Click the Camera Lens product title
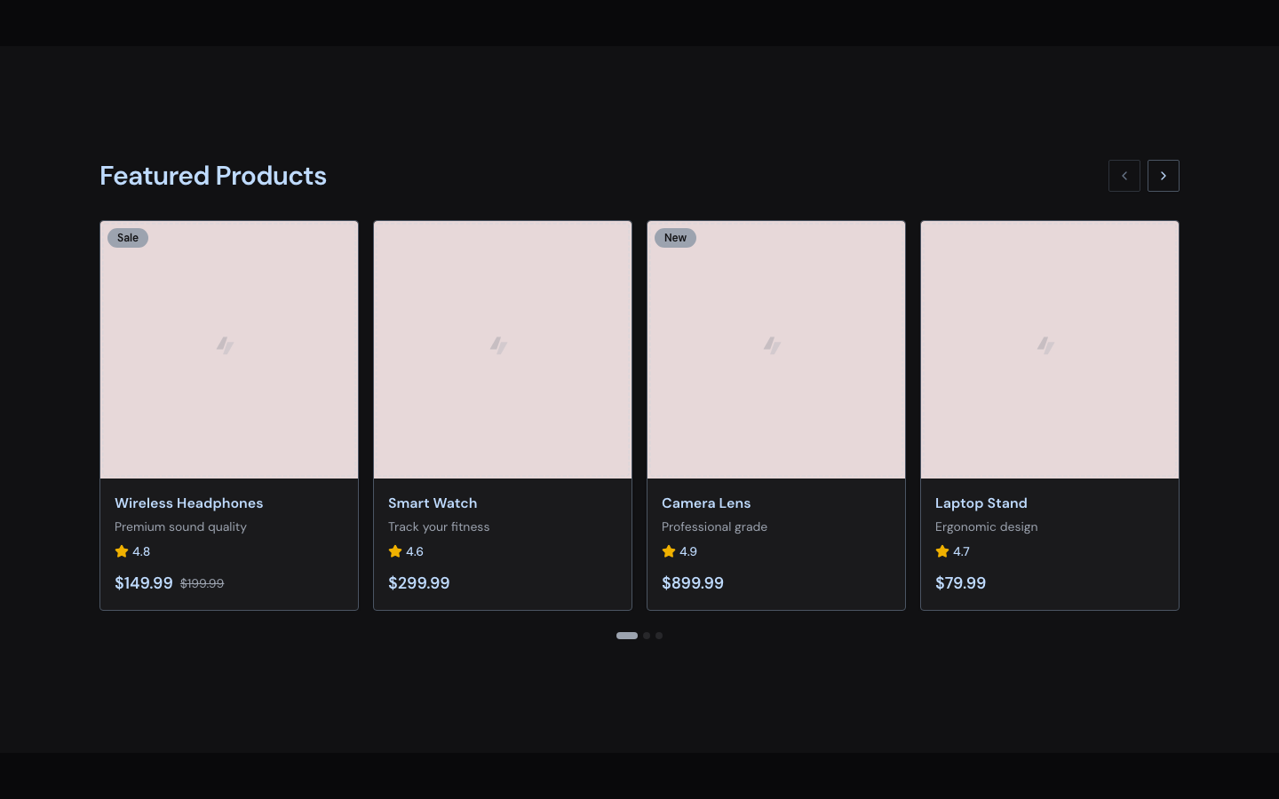 pyautogui.click(x=706, y=503)
